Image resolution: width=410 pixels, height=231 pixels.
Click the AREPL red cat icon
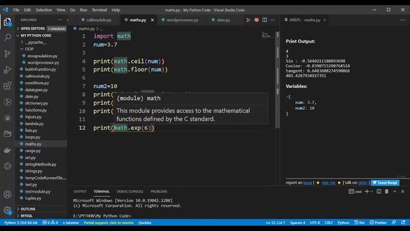pyautogui.click(x=256, y=20)
